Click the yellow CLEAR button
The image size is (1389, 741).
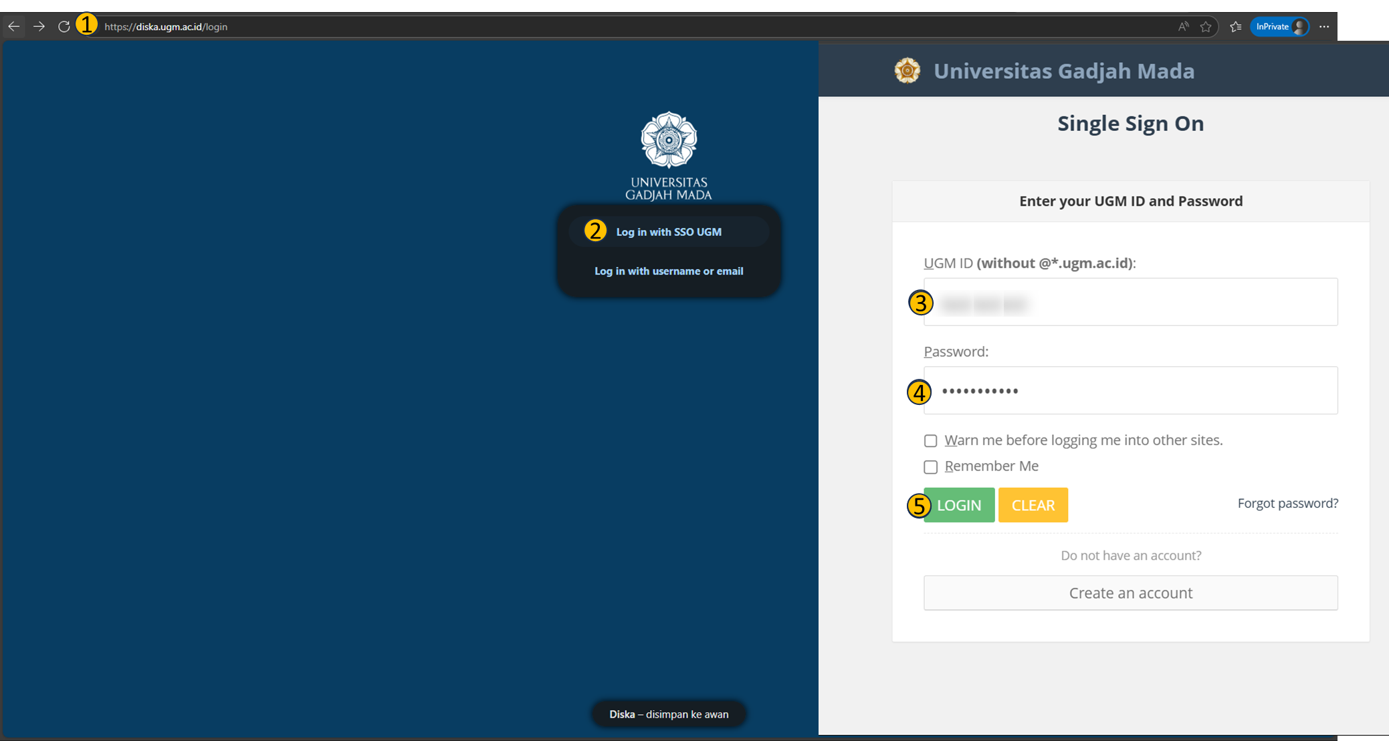[1033, 505]
